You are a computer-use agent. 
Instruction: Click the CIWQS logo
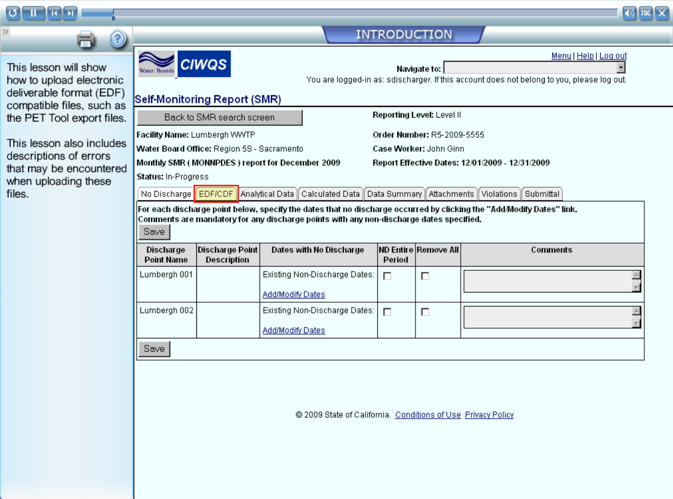click(x=204, y=64)
